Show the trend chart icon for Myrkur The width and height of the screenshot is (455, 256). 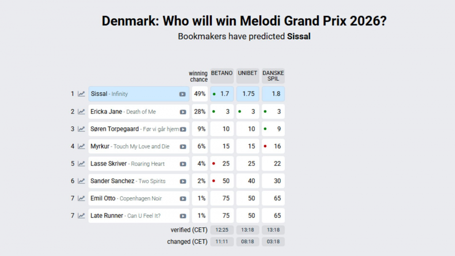81,147
